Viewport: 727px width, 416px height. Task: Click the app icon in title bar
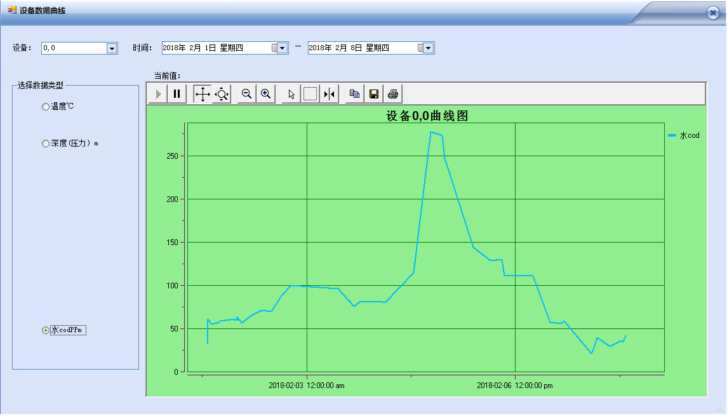[12, 10]
